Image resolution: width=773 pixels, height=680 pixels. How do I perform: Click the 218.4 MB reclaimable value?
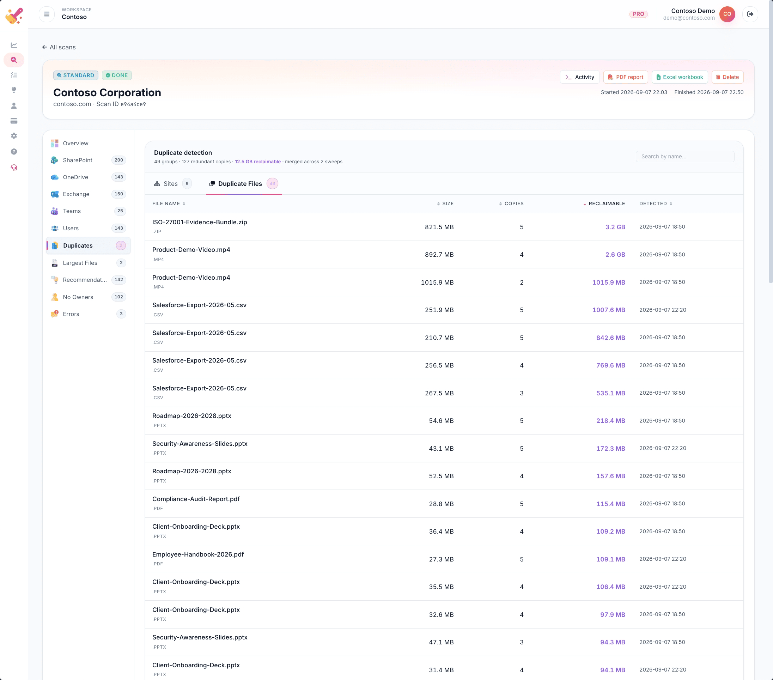[x=610, y=420]
